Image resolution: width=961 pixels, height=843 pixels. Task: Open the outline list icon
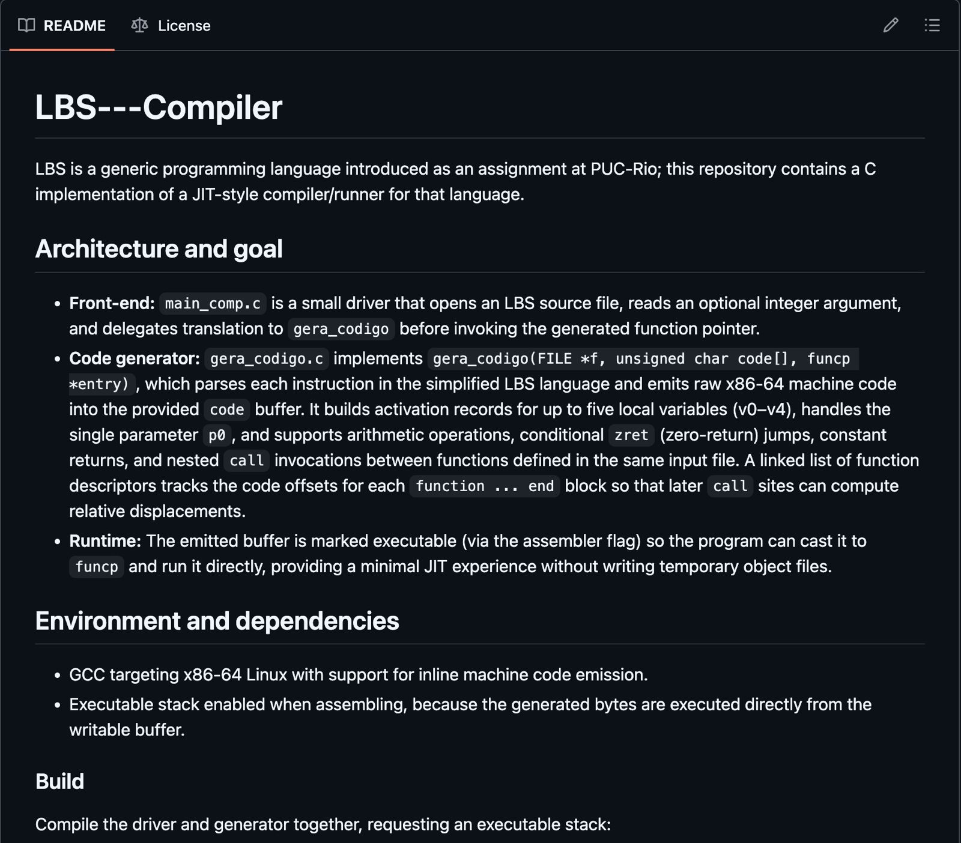pyautogui.click(x=932, y=25)
